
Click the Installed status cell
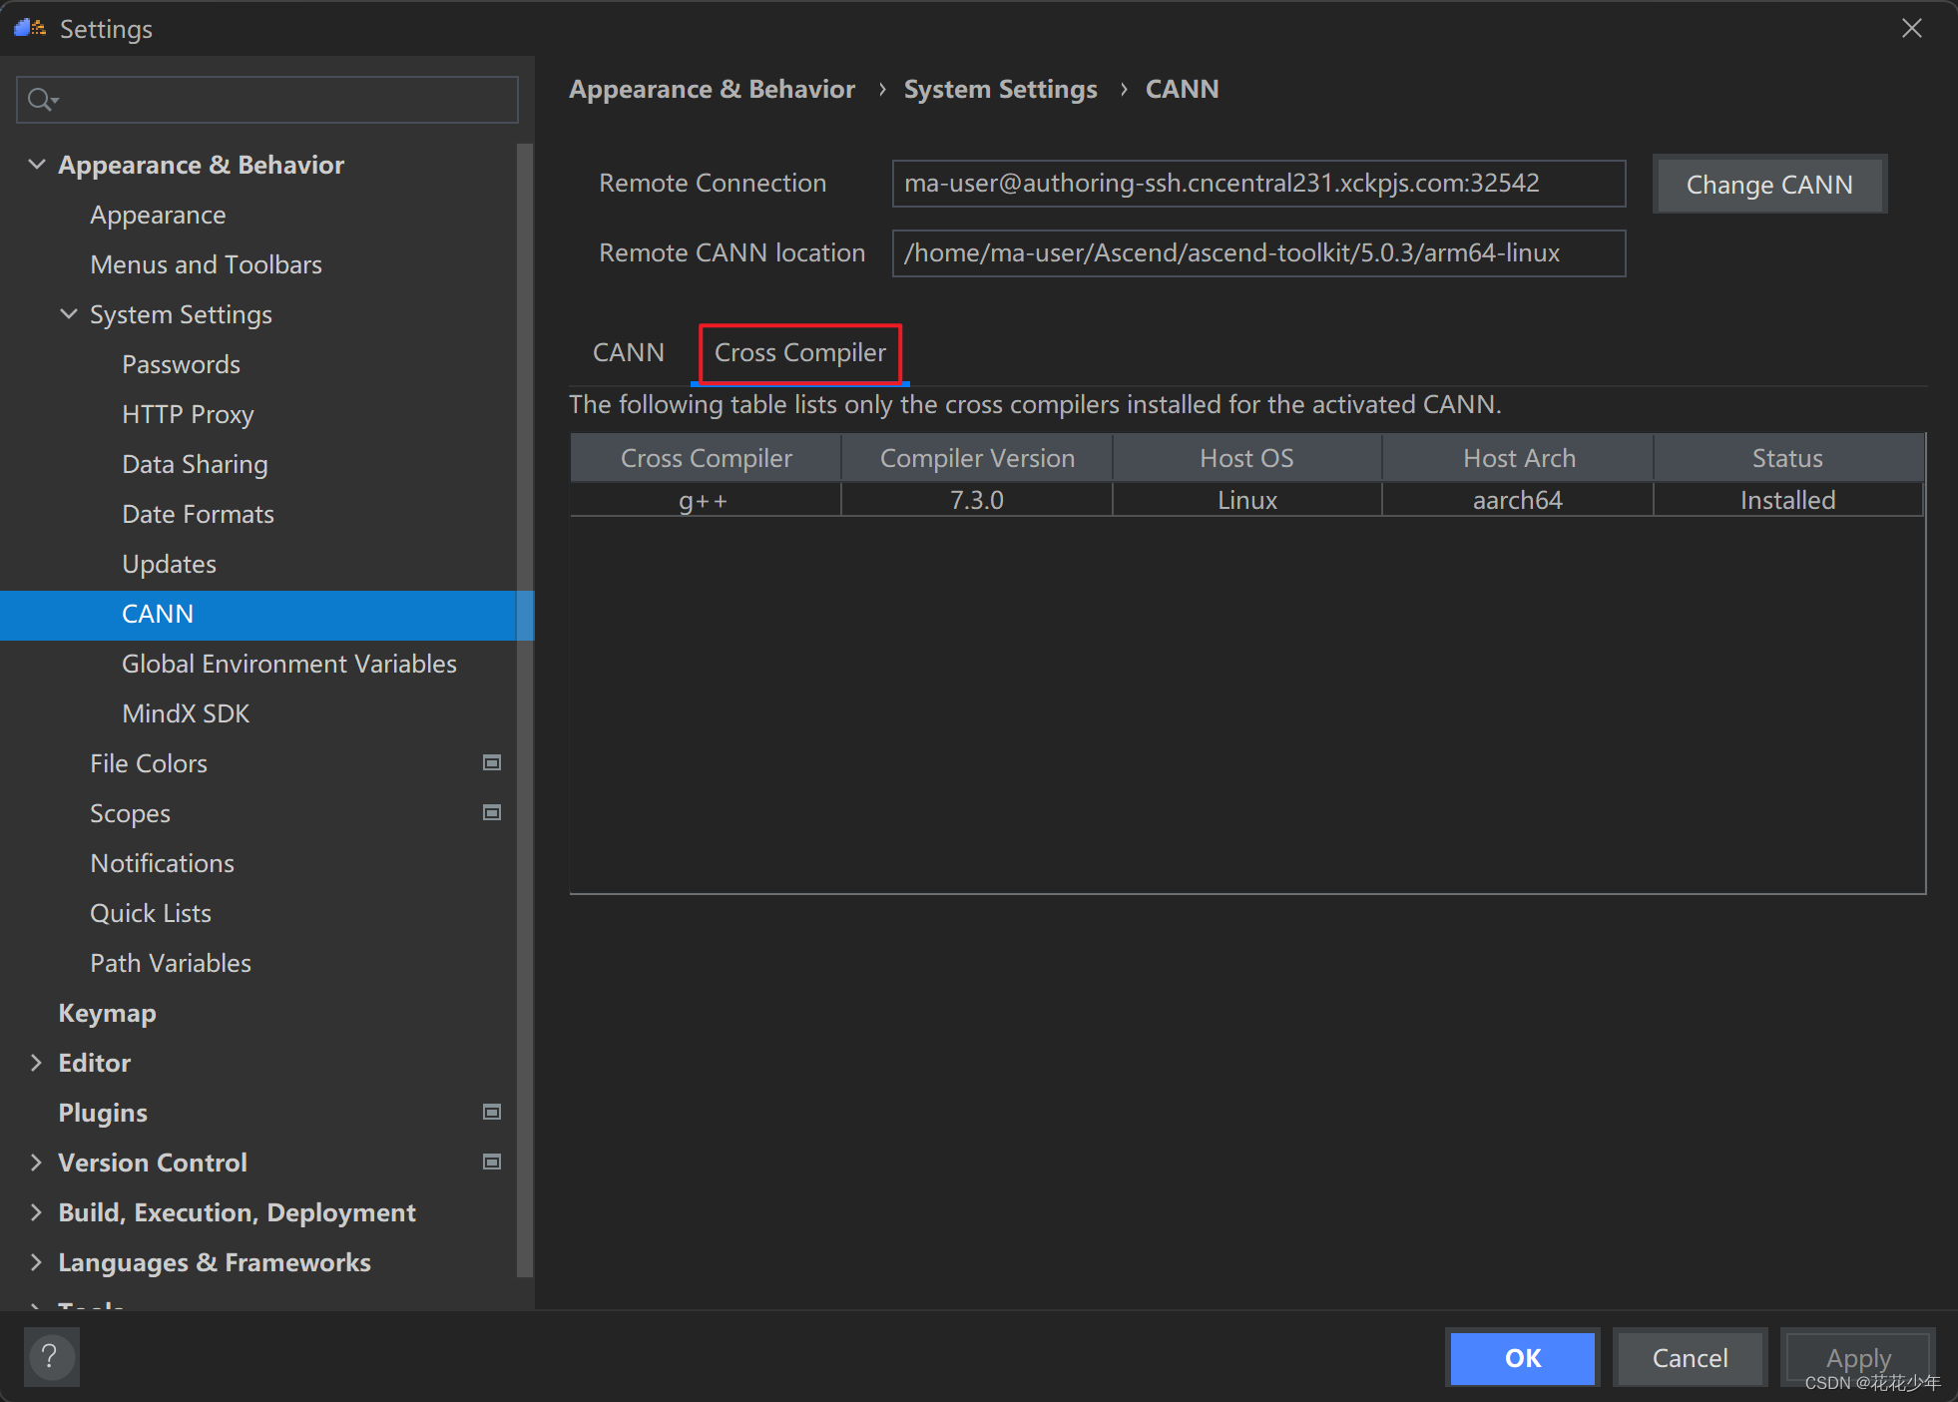[x=1787, y=500]
